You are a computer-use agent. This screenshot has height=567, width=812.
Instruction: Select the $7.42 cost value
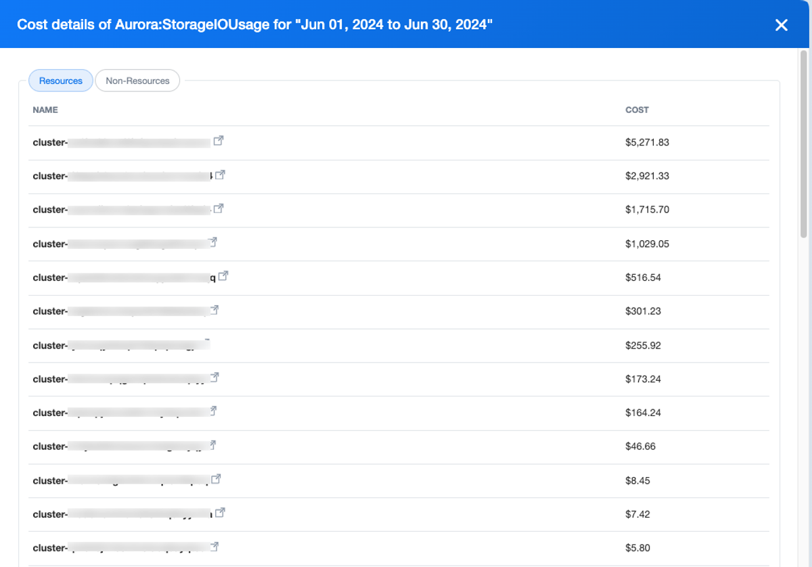pyautogui.click(x=637, y=514)
